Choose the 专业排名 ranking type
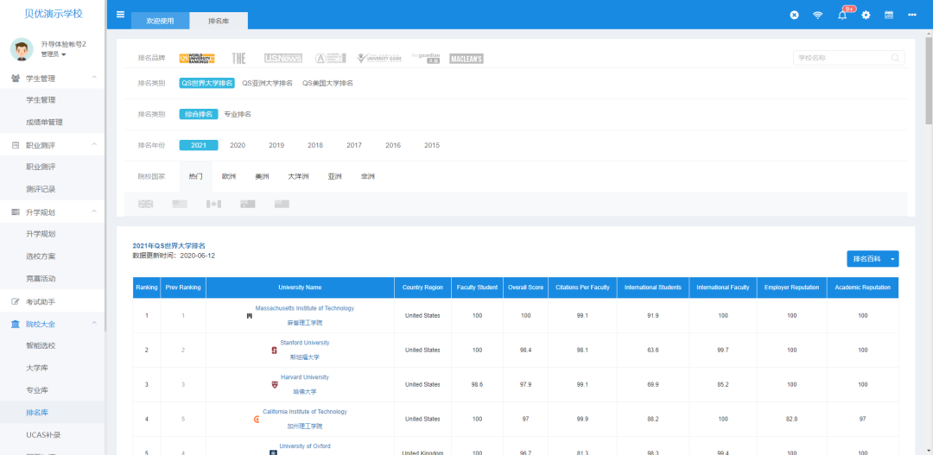The width and height of the screenshot is (933, 455). tap(238, 114)
